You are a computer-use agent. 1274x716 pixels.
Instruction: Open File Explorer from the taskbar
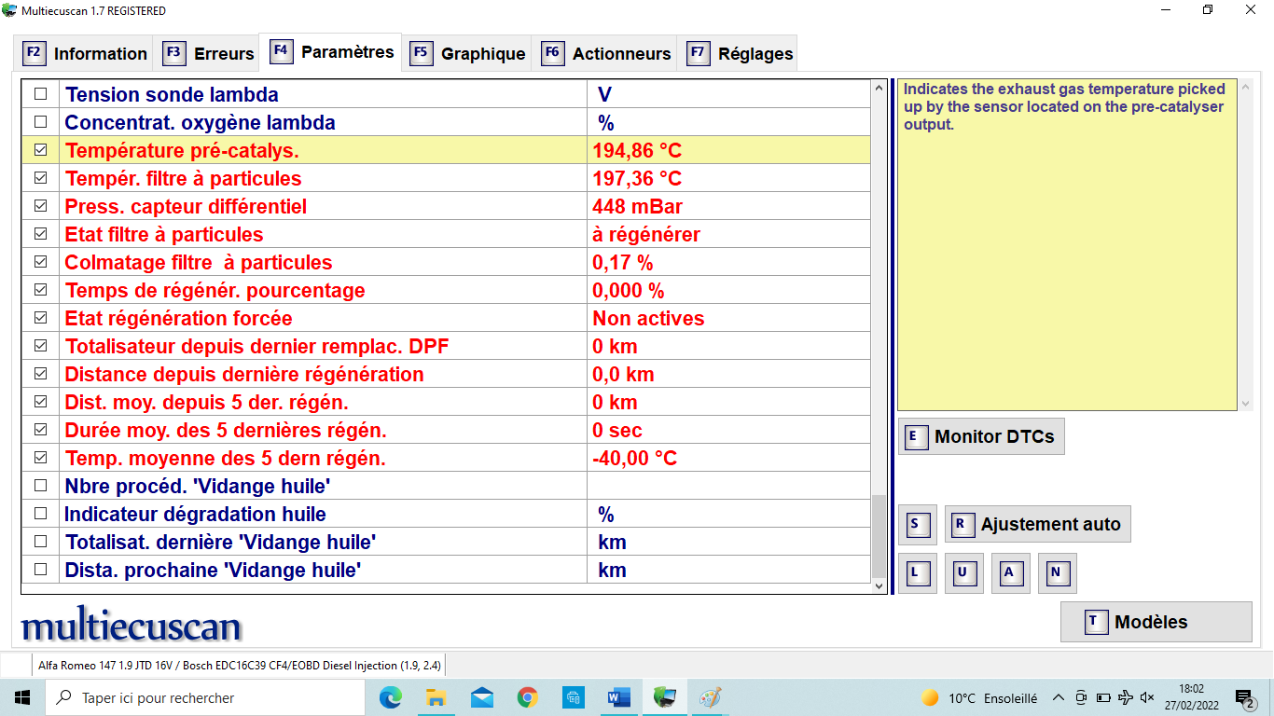click(436, 697)
